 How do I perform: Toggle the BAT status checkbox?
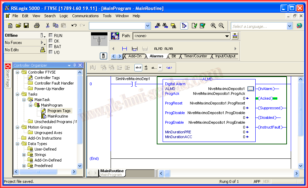tap(51, 46)
